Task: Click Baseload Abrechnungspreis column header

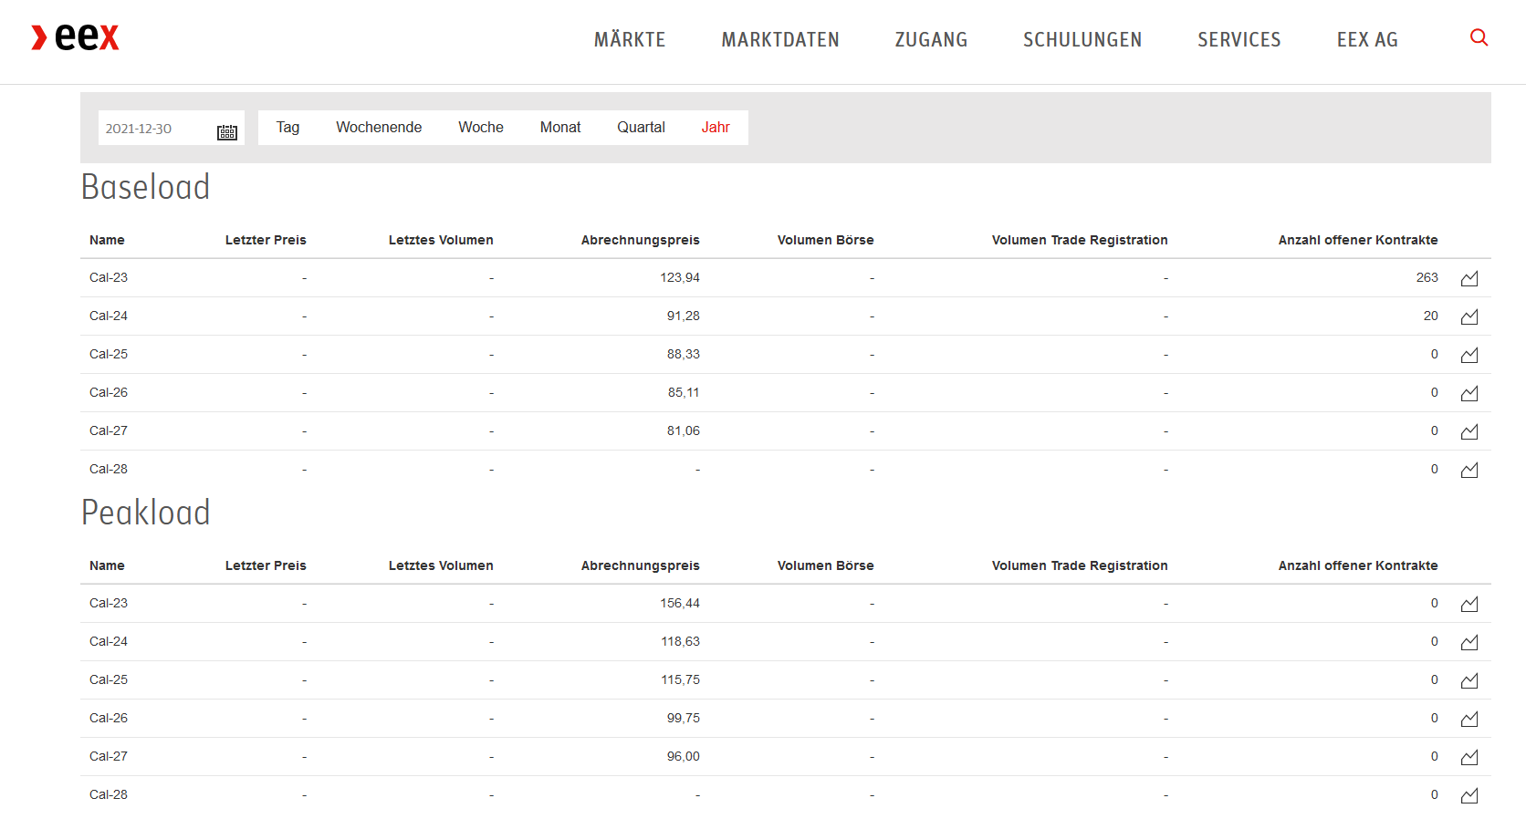Action: click(x=640, y=240)
